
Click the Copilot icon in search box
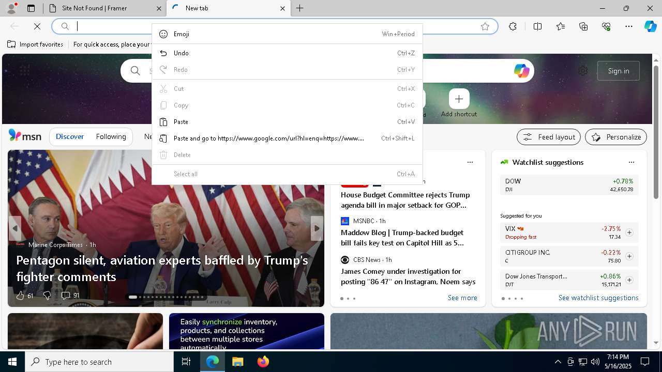pyautogui.click(x=521, y=71)
